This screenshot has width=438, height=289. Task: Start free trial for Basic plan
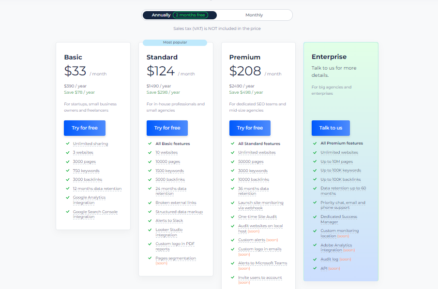85,128
